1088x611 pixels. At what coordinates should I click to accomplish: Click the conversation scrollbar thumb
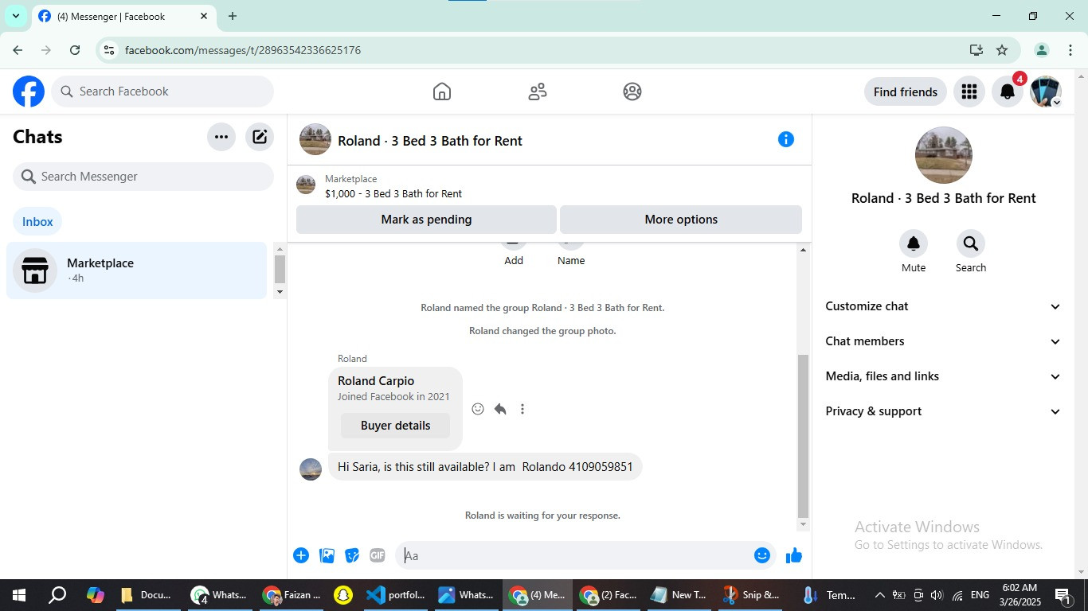point(803,436)
